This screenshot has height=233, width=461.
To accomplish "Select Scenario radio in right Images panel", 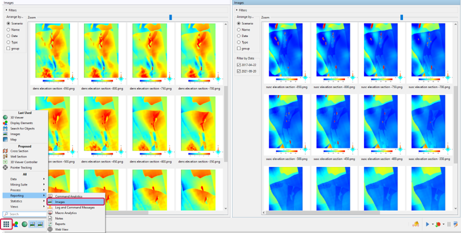I will (238, 23).
